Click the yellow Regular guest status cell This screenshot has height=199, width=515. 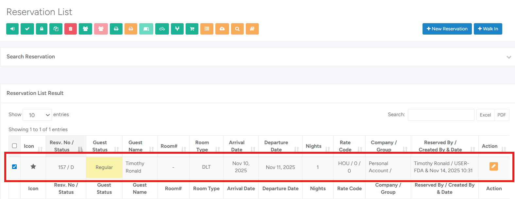(x=104, y=167)
